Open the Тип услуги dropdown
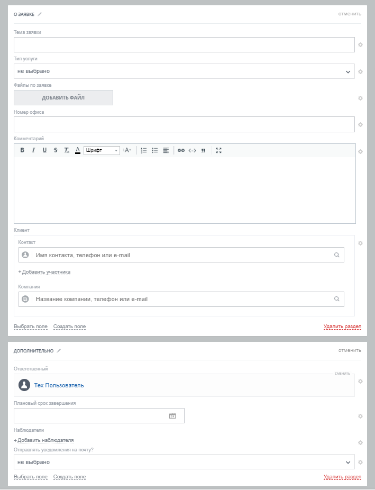Viewport: 375px width, 490px height. [x=184, y=71]
